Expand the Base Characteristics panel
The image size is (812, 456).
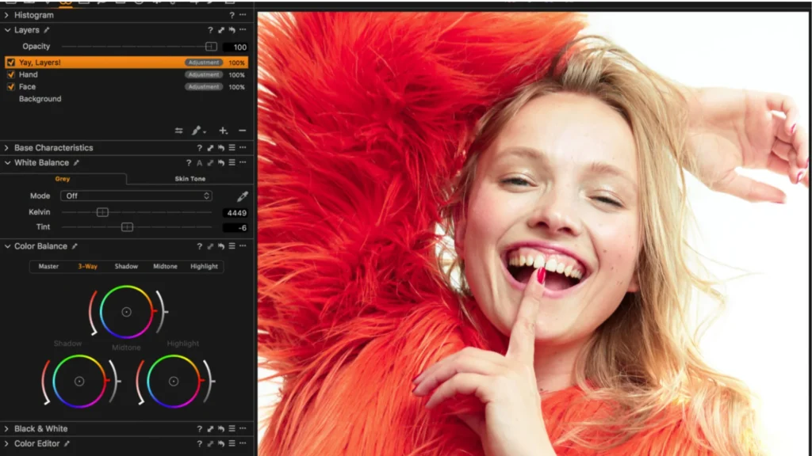tap(6, 147)
